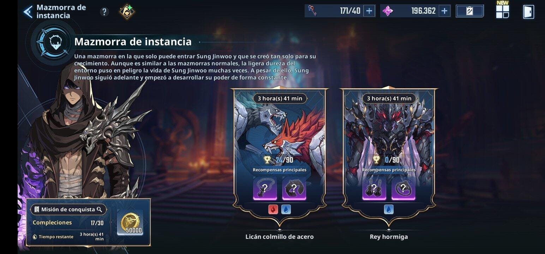Viewport: 545px width, 254px height.
Task: Tap the 24/90 trophy progress on Licán card
Action: [279, 160]
